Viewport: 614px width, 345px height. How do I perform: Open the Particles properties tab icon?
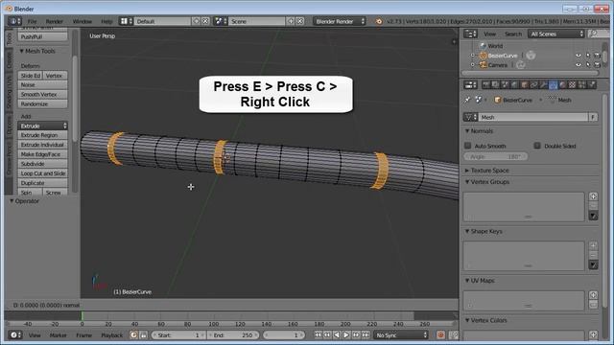(582, 84)
